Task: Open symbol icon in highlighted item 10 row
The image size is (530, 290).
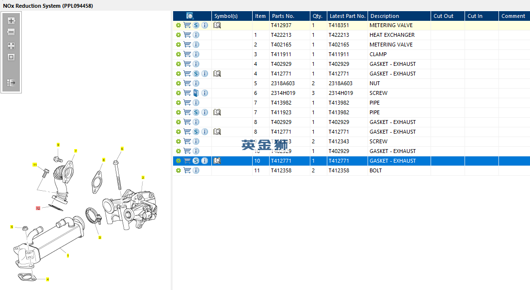Action: click(217, 161)
